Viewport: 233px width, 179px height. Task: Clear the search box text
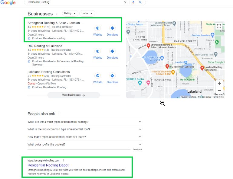[125, 2]
